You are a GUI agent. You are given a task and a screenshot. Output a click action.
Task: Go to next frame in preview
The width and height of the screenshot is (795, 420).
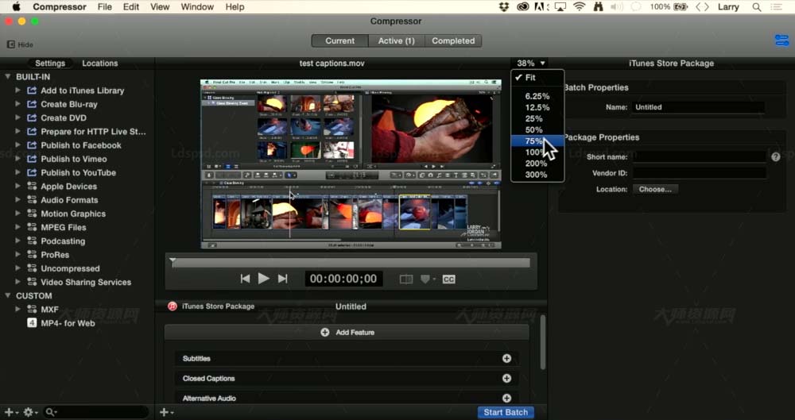[x=283, y=279]
